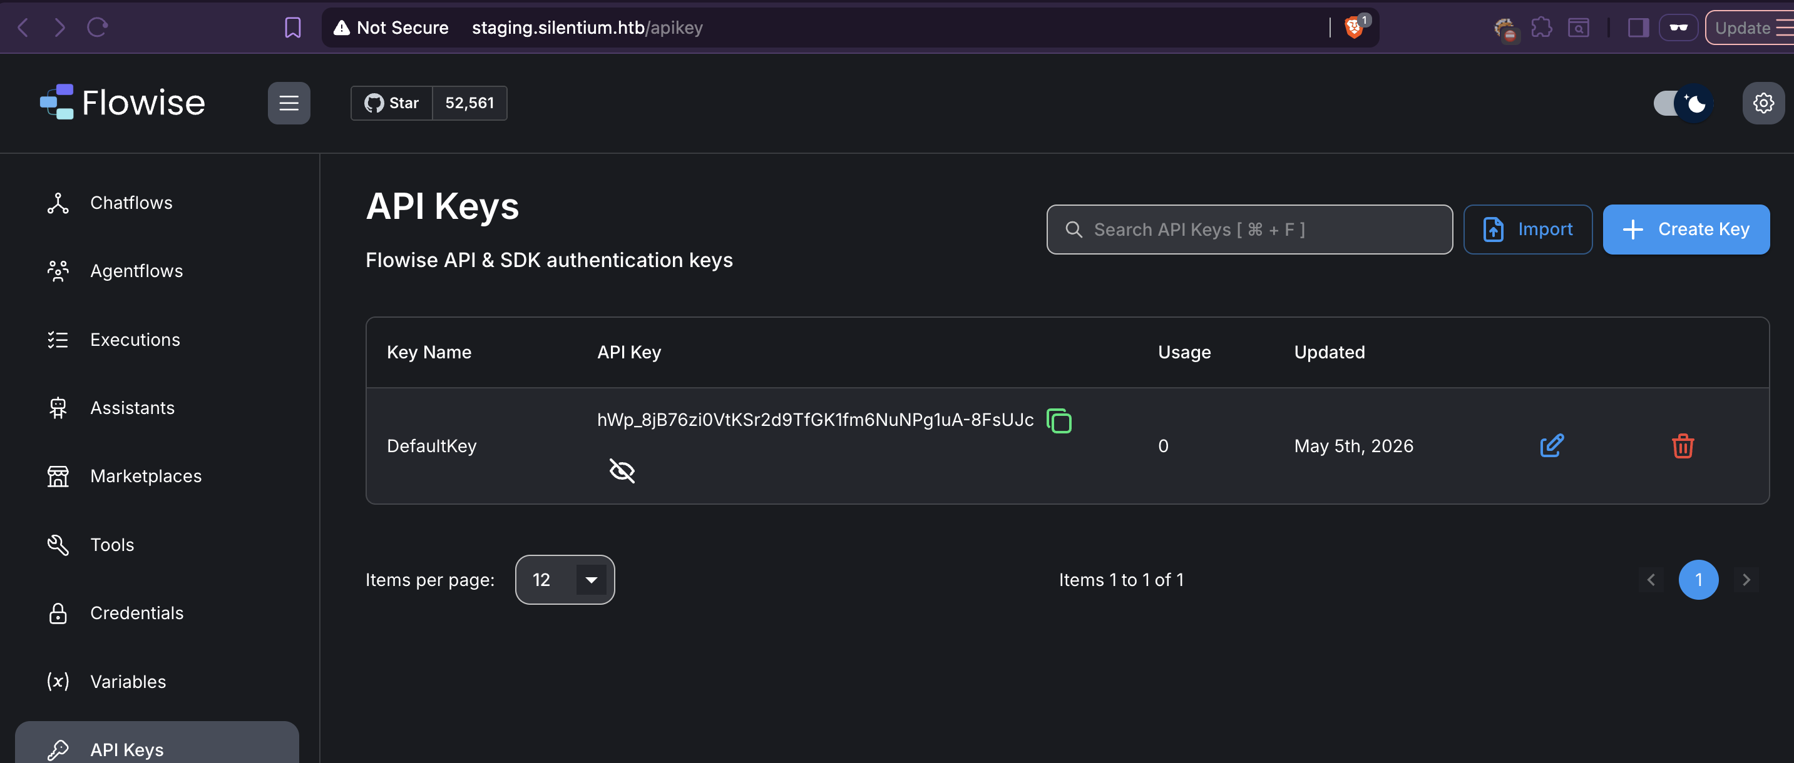Screen dimensions: 1794x763
Task: Open the GitHub Star button
Action: [x=391, y=104]
